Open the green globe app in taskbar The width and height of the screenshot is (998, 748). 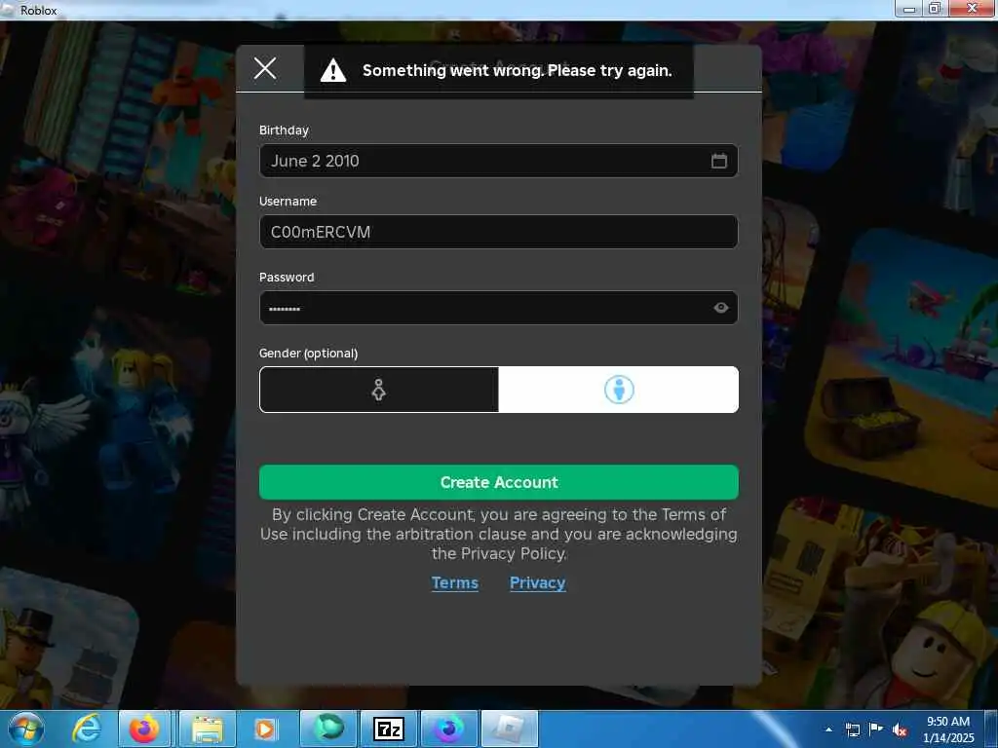[329, 729]
